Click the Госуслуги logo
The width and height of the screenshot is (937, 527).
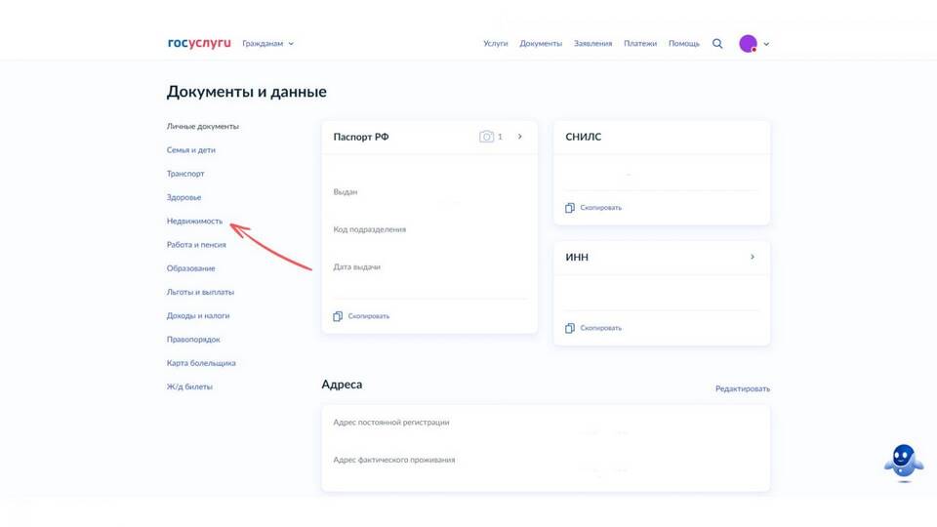tap(199, 43)
